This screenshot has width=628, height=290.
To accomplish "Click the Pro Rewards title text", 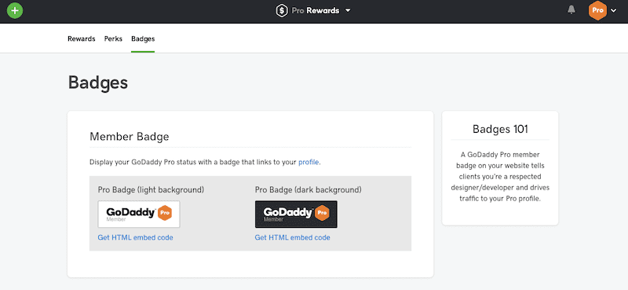I will point(316,11).
